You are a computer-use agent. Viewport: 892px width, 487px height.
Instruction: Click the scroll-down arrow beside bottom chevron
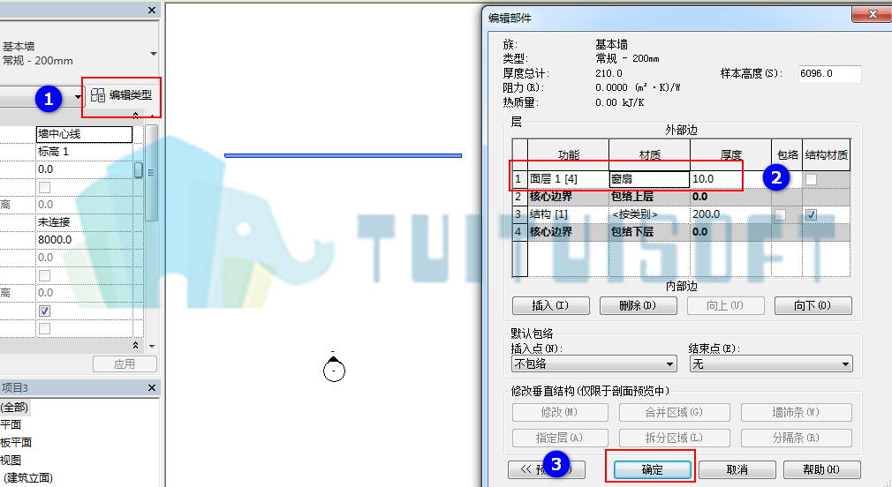pyautogui.click(x=152, y=346)
